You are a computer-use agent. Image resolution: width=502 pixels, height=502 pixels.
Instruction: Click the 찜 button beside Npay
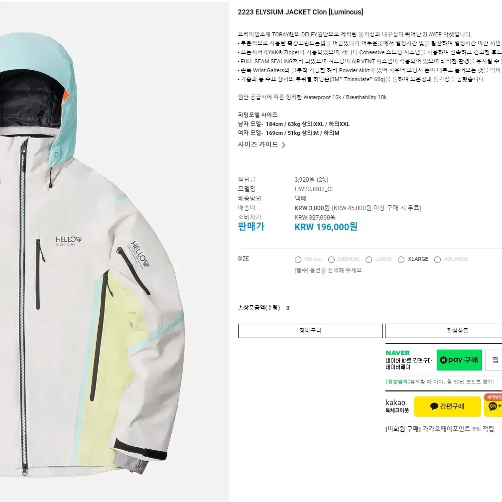pyautogui.click(x=494, y=360)
